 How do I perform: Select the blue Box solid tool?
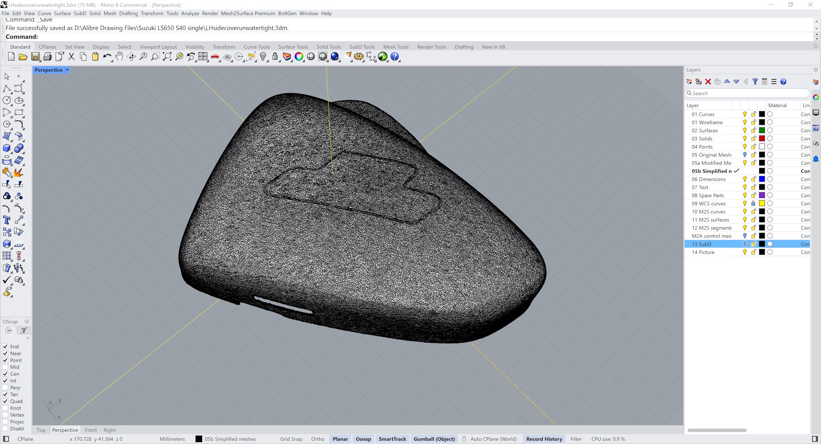coord(7,149)
